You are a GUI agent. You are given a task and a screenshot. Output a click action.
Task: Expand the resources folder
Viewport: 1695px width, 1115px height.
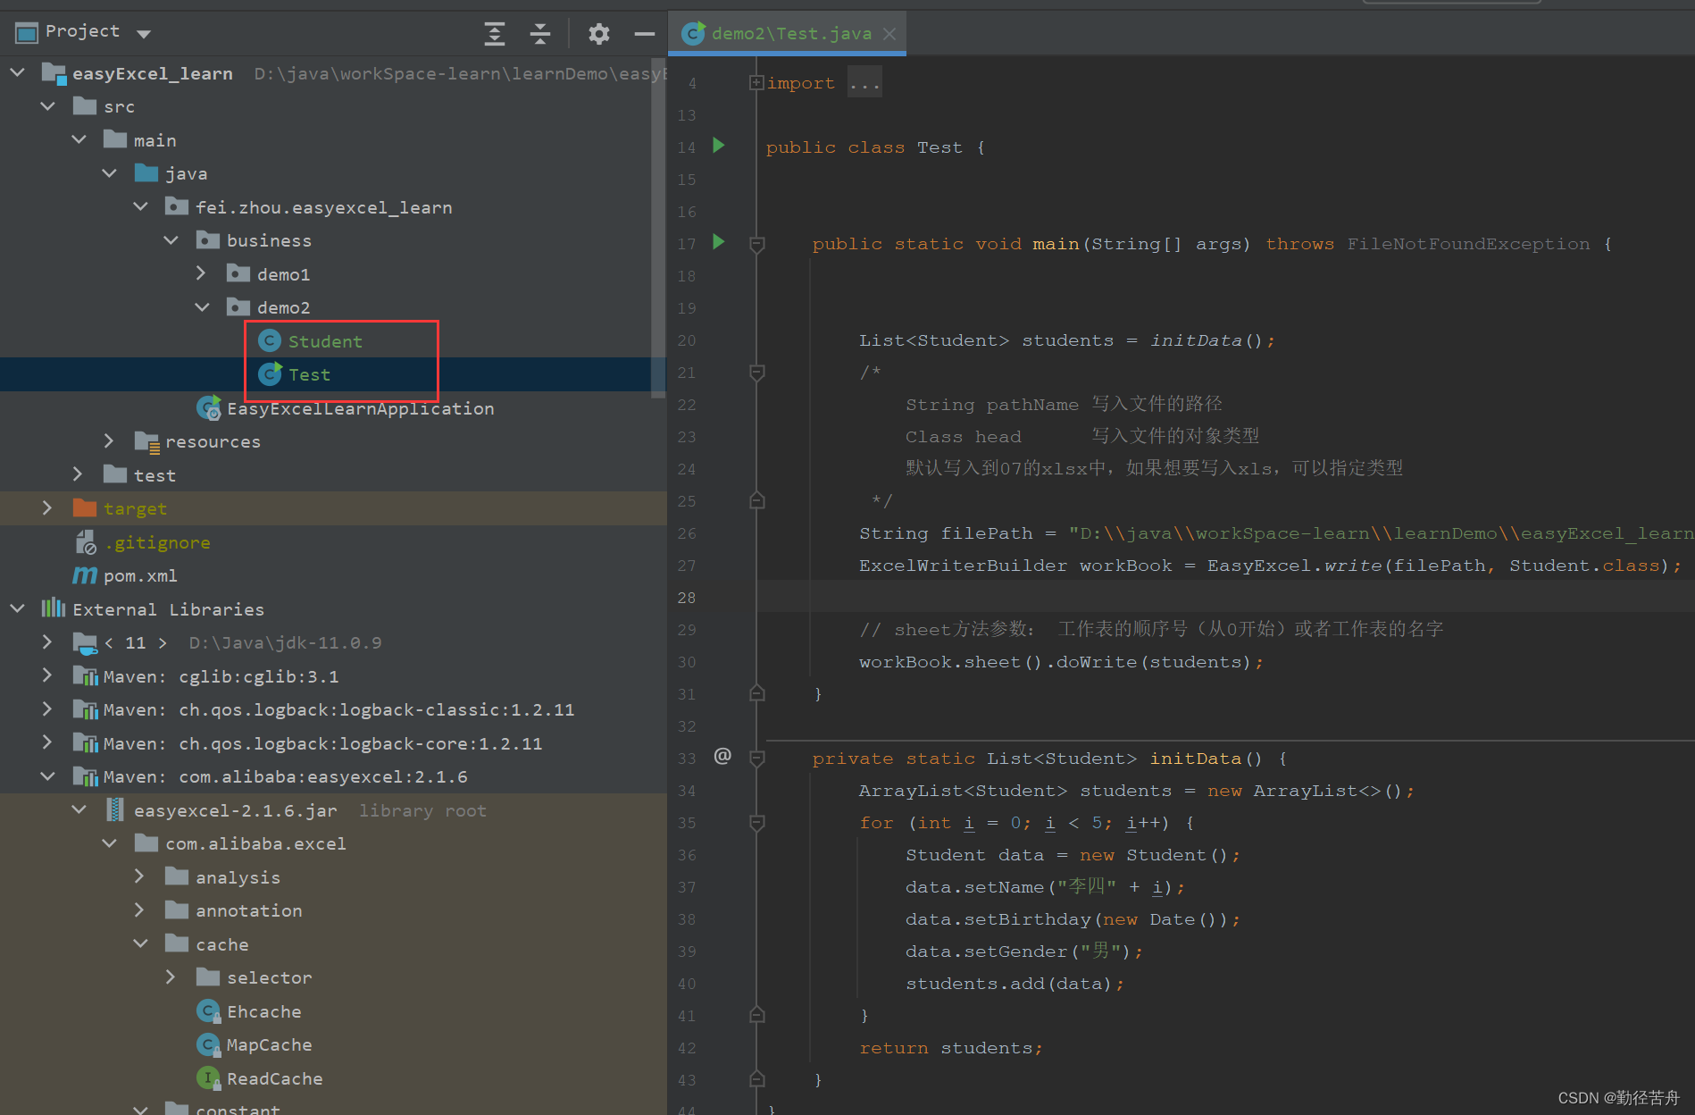coord(109,440)
